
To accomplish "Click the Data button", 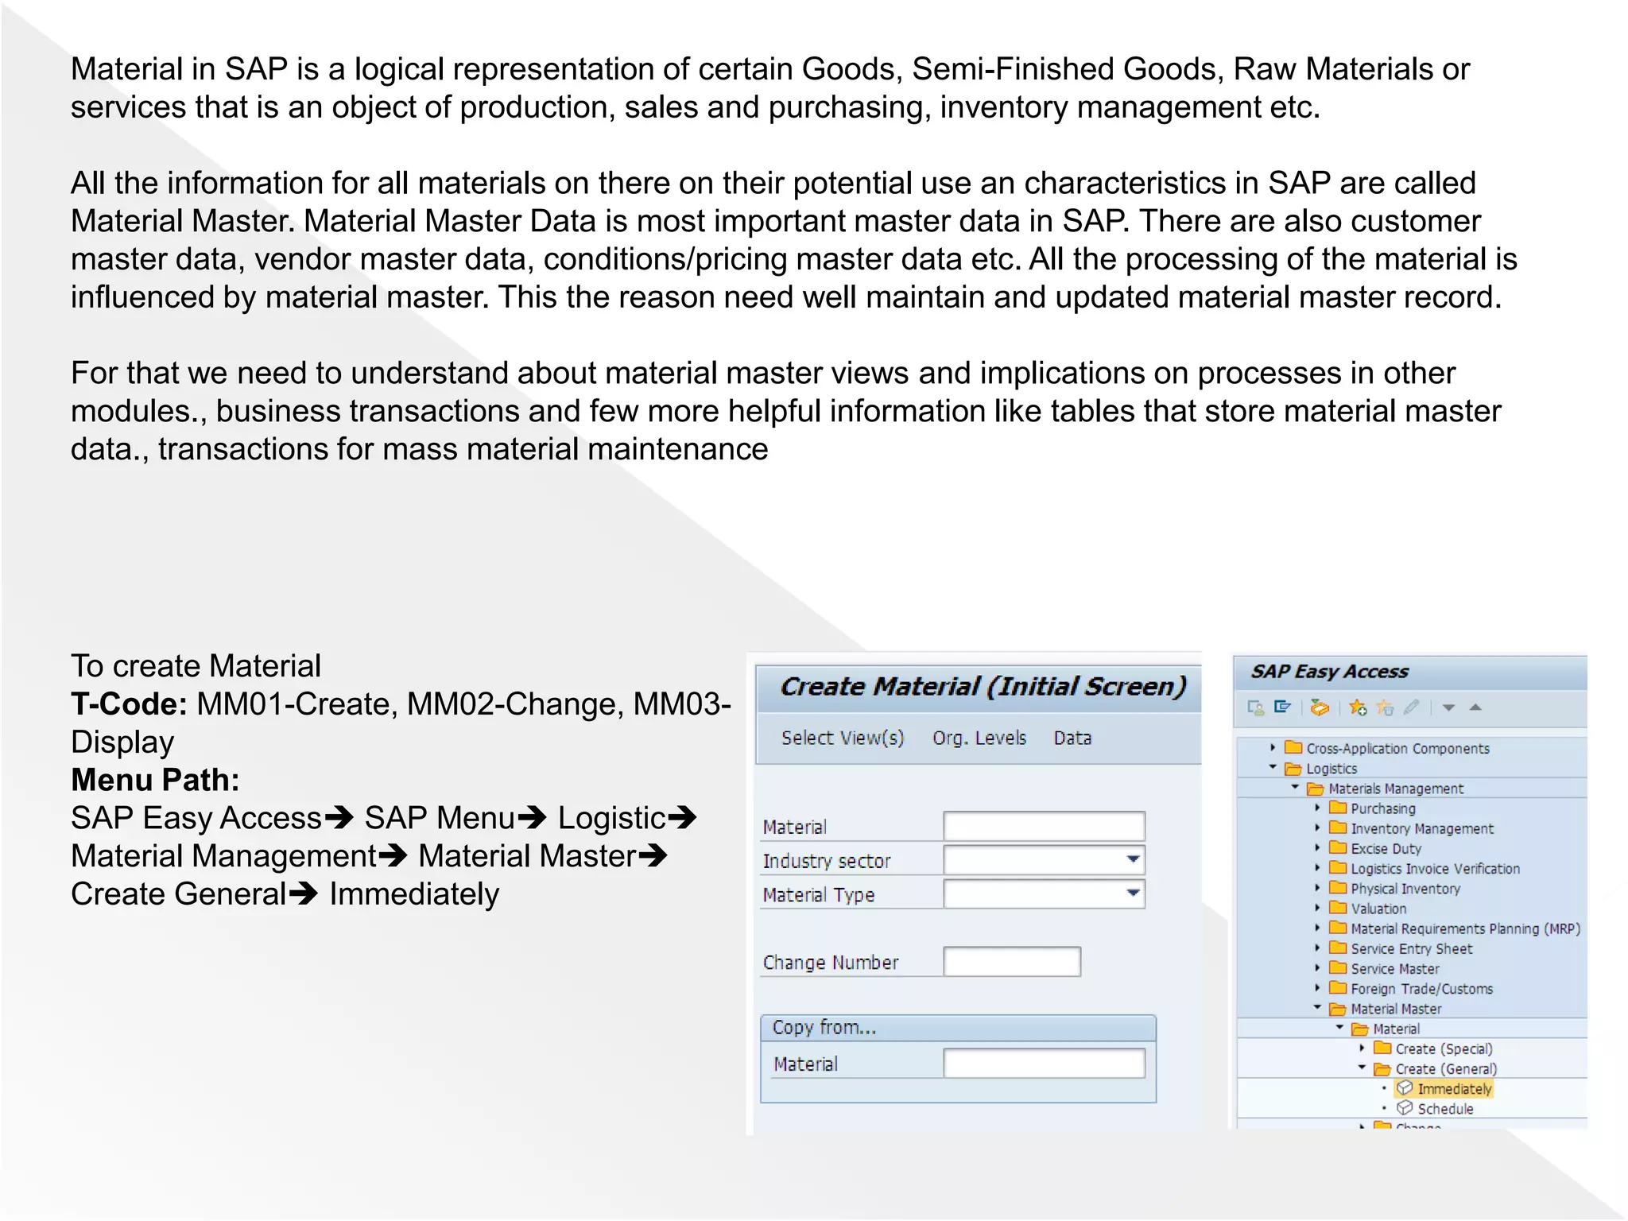I will (1072, 738).
